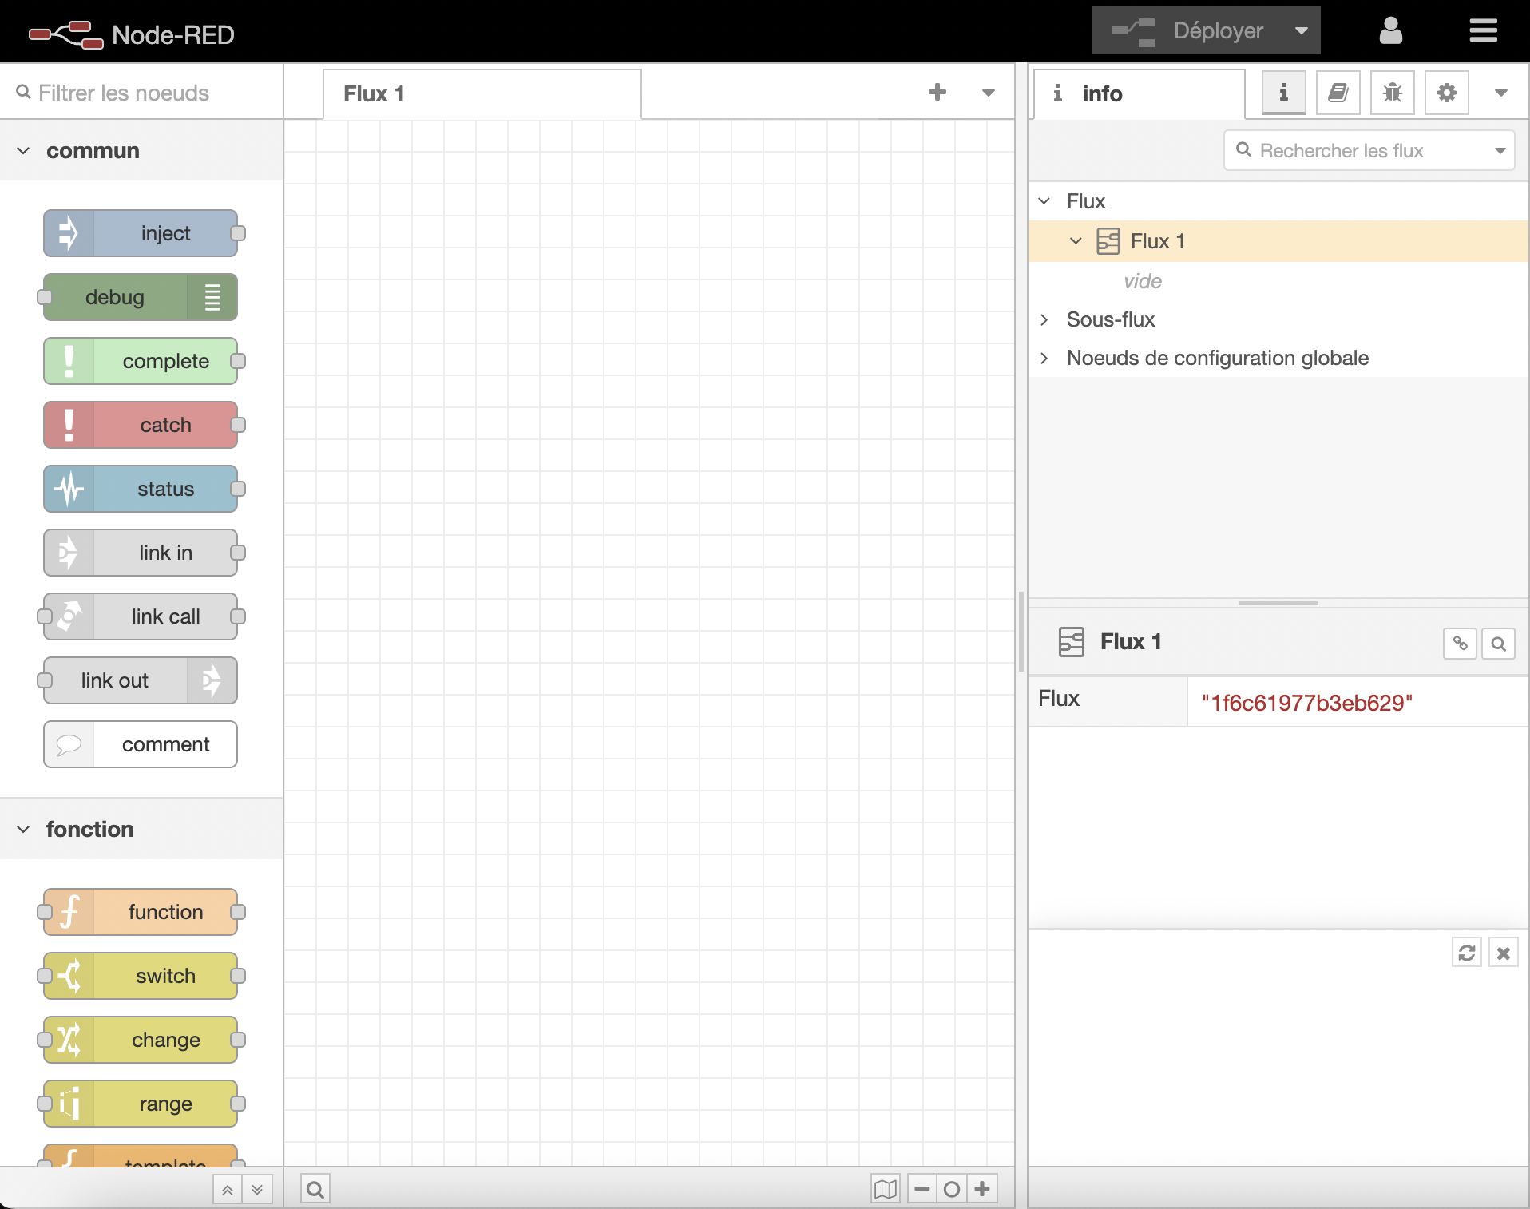Click the search flows magnifier in footer
Image resolution: width=1530 pixels, height=1209 pixels.
315,1190
